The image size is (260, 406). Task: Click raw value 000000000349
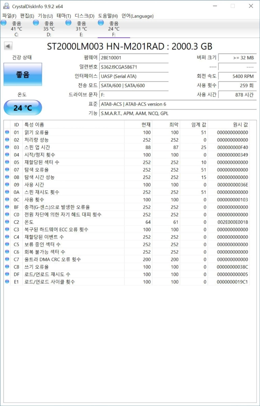pos(232,155)
